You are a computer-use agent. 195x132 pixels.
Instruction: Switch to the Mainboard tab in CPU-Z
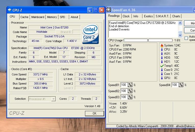click(x=38, y=17)
